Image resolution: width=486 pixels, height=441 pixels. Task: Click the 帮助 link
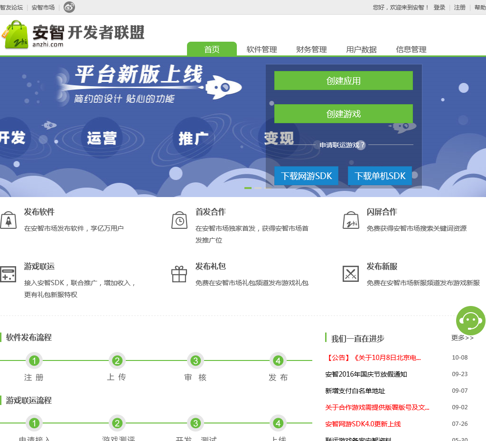pos(480,8)
